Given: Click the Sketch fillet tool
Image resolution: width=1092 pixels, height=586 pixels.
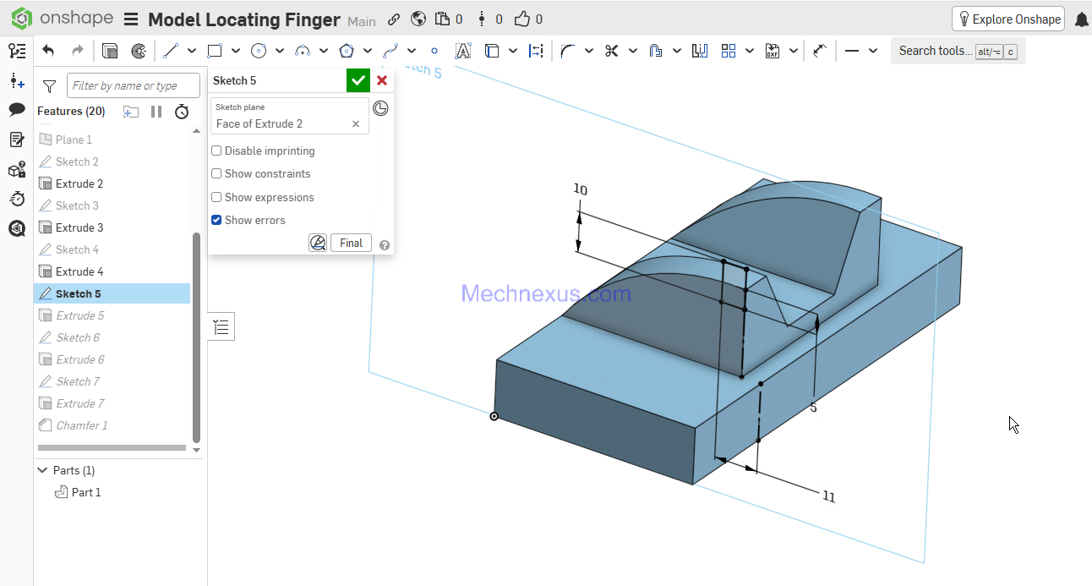Looking at the screenshot, I should click(x=567, y=51).
